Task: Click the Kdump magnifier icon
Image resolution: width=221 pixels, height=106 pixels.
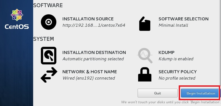Action: coord(145,55)
